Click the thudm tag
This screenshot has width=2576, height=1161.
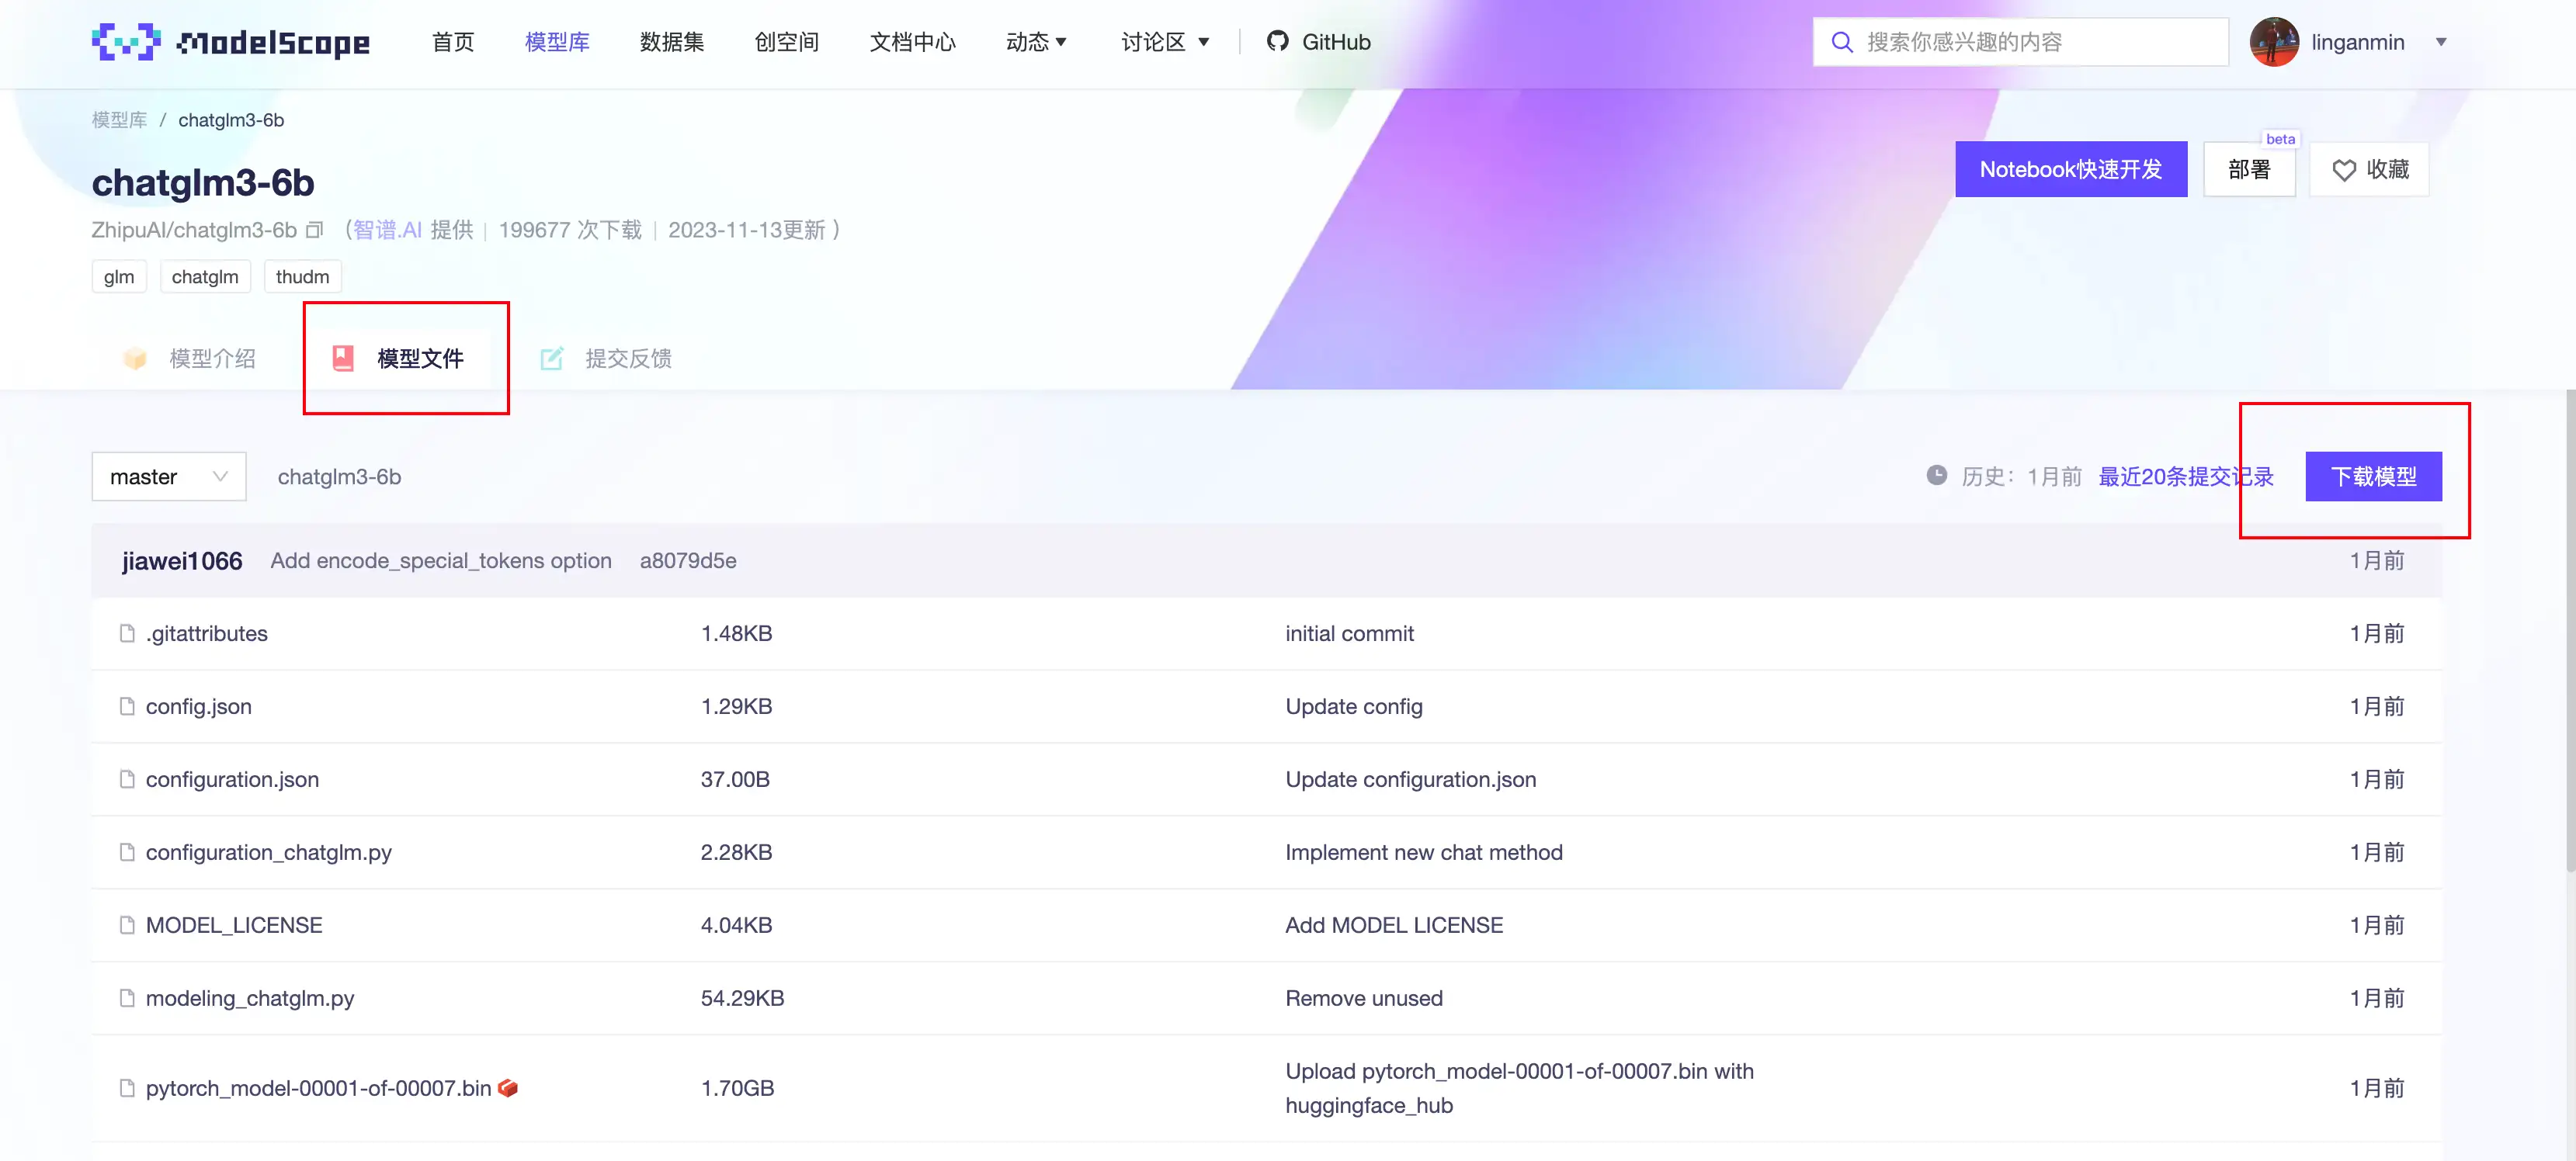[x=302, y=277]
